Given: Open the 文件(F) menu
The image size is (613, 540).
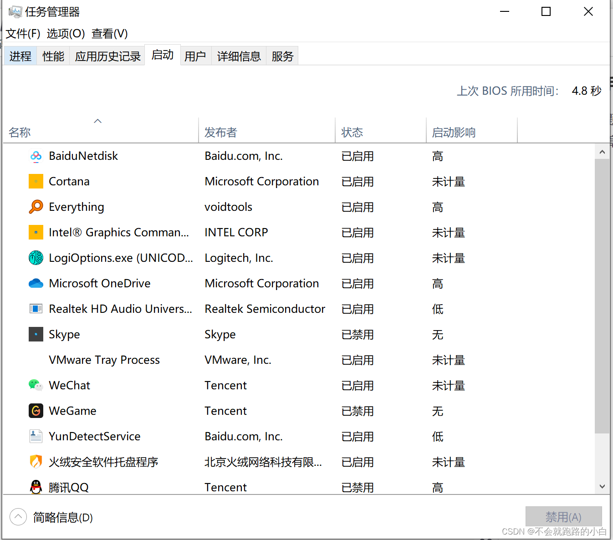Looking at the screenshot, I should pyautogui.click(x=23, y=34).
